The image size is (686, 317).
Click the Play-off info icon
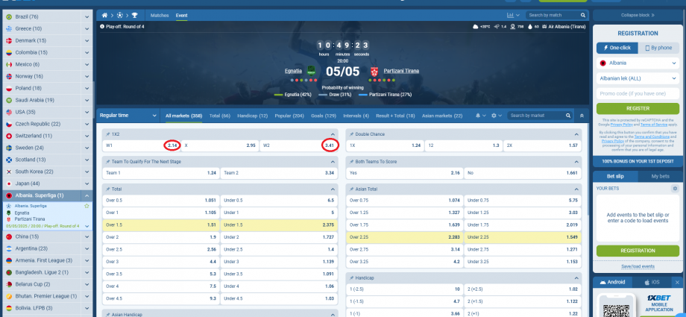[x=102, y=27]
